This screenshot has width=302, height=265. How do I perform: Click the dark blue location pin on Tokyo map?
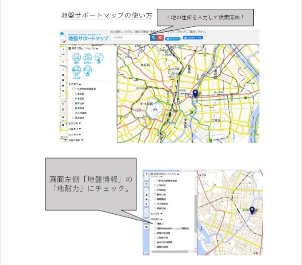click(195, 94)
